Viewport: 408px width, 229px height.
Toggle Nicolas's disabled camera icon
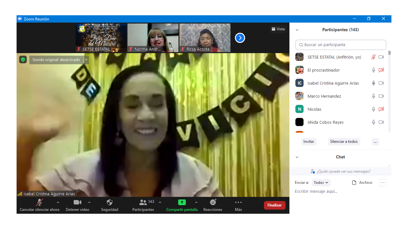(381, 109)
